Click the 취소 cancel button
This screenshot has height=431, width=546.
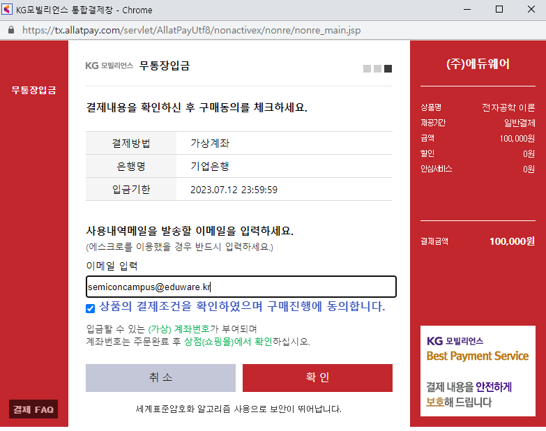click(160, 378)
